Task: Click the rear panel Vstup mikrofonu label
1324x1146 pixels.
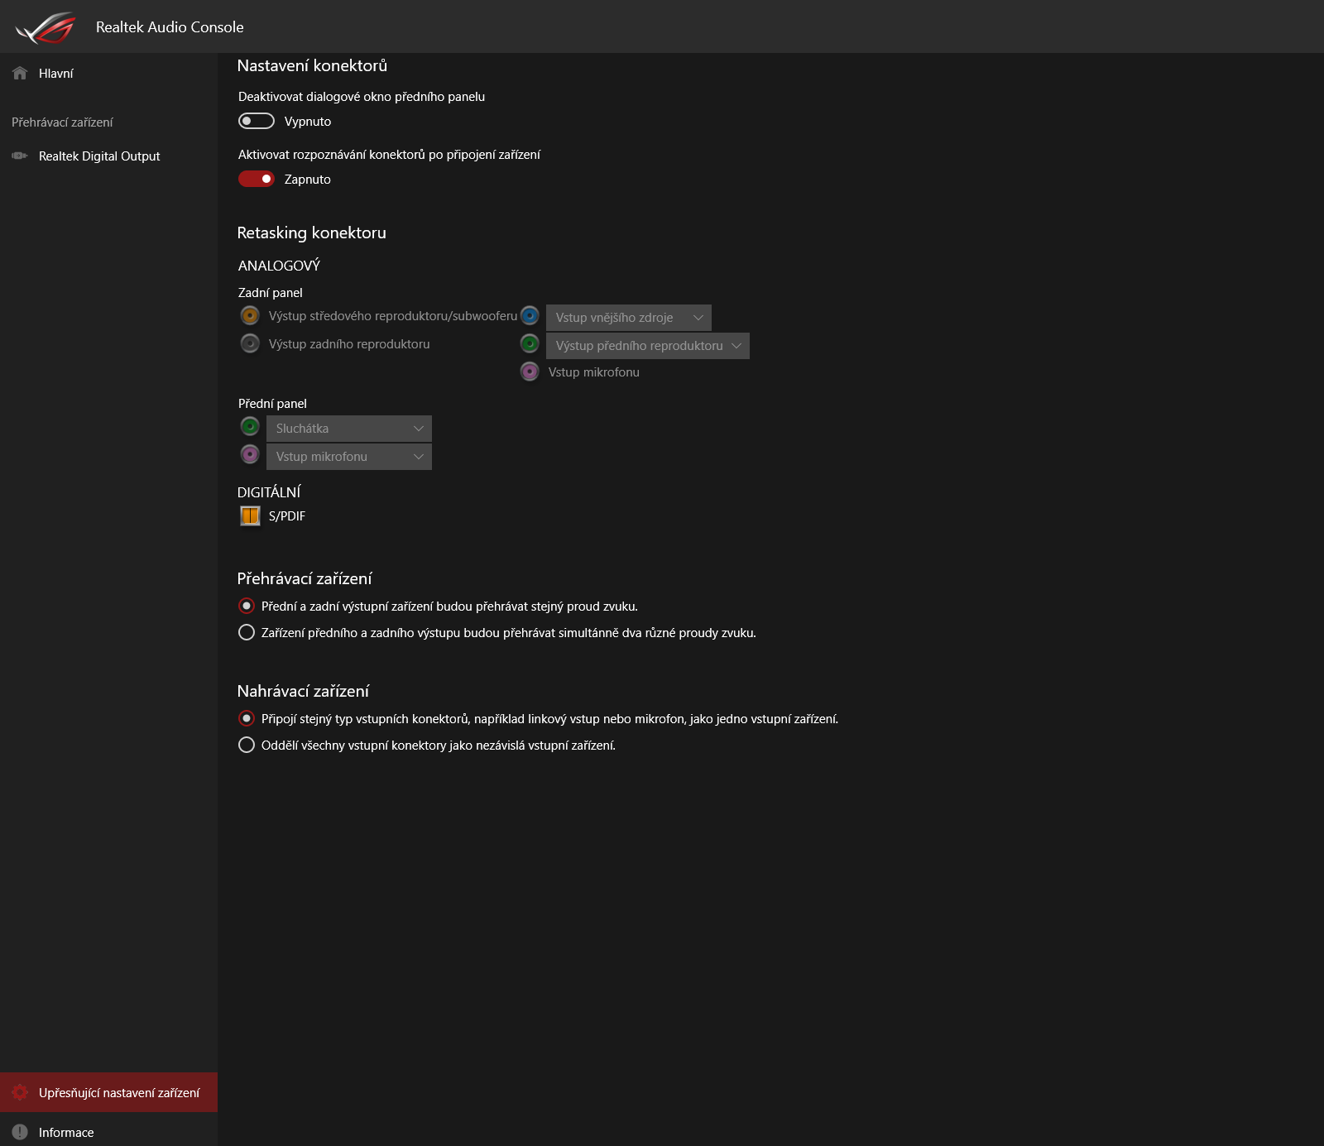Action: click(x=594, y=372)
